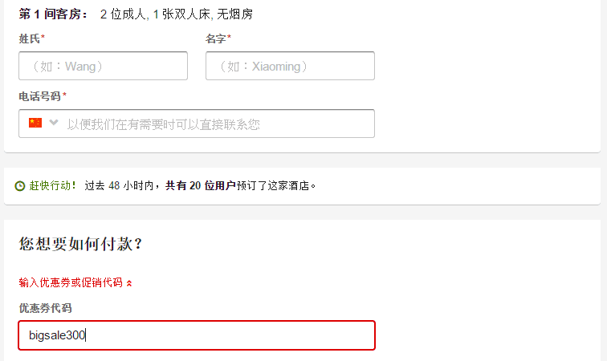The image size is (607, 361).
Task: Click the 优惠券代码 label
Action: [x=46, y=308]
